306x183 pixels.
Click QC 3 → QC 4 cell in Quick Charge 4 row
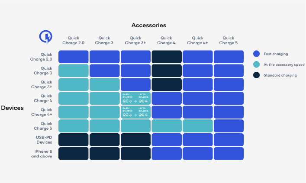135,98
